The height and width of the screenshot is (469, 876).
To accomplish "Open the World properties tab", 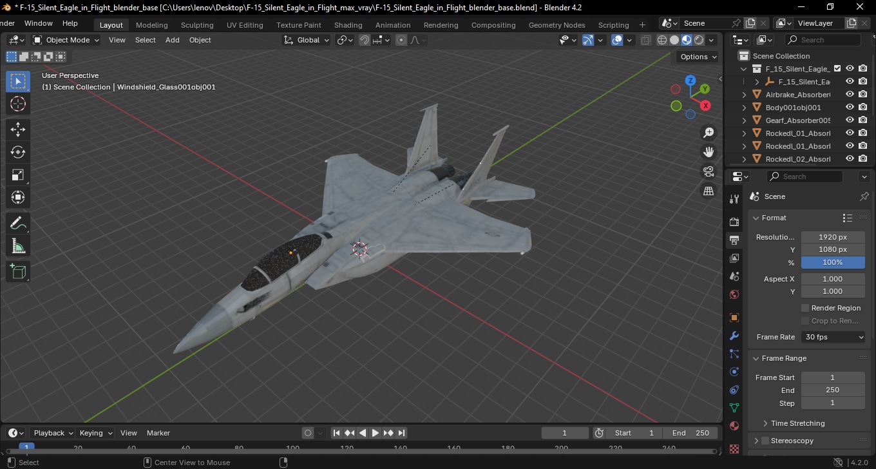I will click(734, 294).
